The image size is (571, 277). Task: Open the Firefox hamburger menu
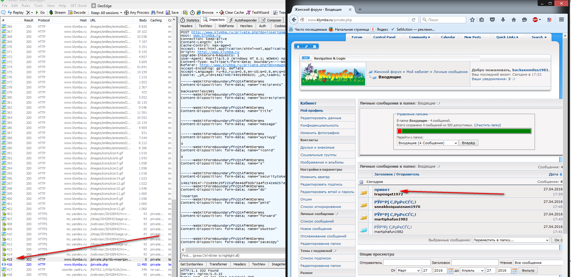coord(561,20)
